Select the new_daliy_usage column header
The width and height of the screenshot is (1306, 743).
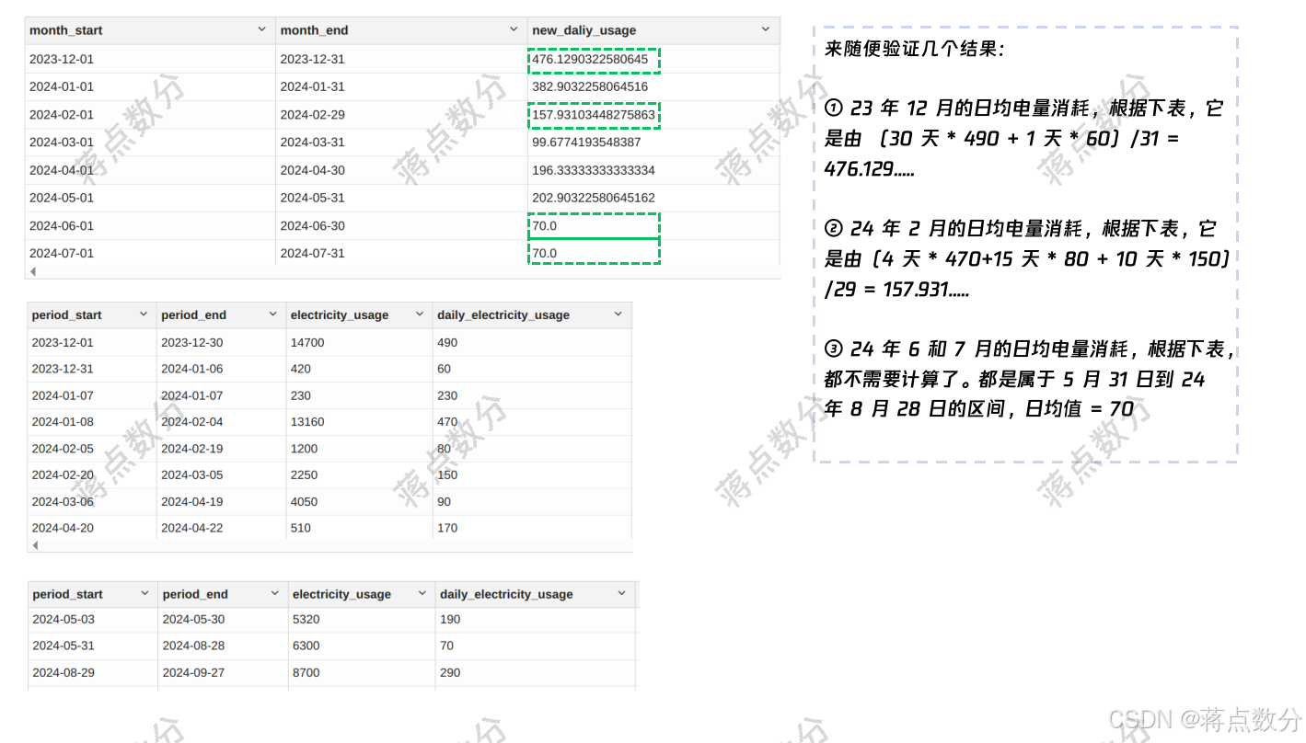click(x=653, y=30)
